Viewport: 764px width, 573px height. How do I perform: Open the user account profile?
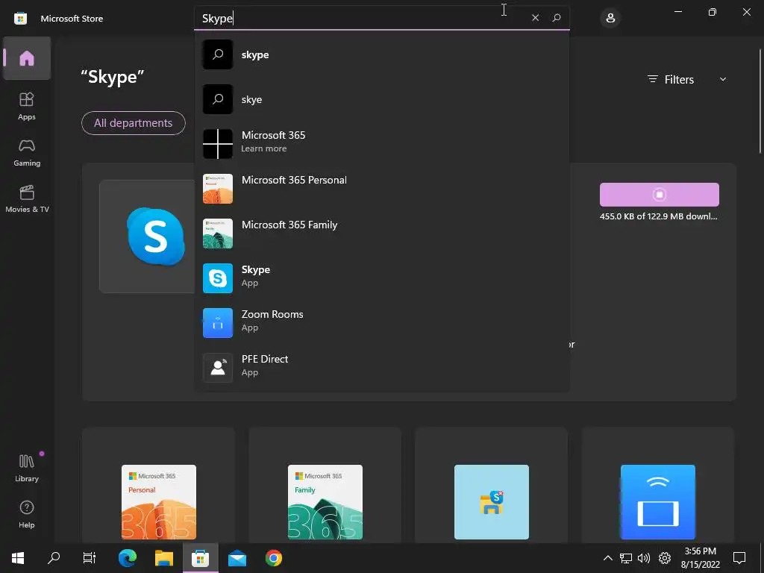[610, 19]
